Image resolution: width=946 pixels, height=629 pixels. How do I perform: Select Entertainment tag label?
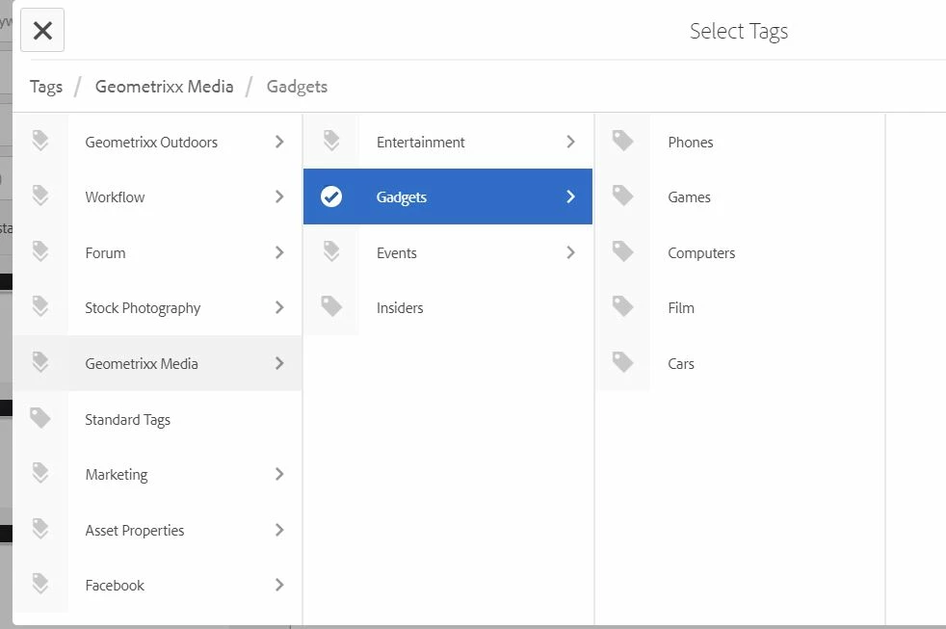[x=421, y=143]
